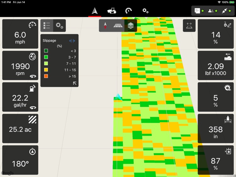Image resolution: width=236 pixels, height=177 pixels.
Task: Open the 22.2 gal/hr fuel rate tile
Action: click(x=20, y=97)
